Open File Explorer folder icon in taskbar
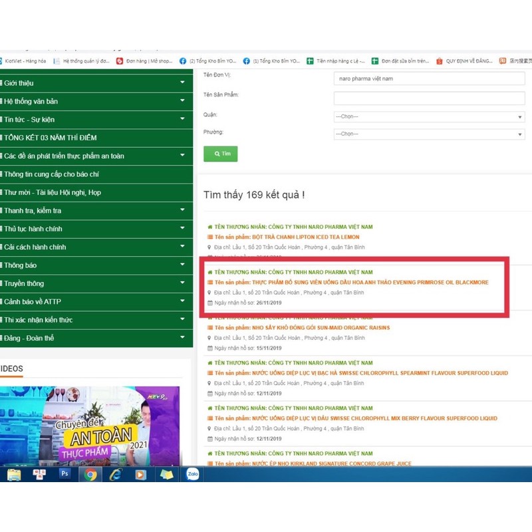 [14, 474]
